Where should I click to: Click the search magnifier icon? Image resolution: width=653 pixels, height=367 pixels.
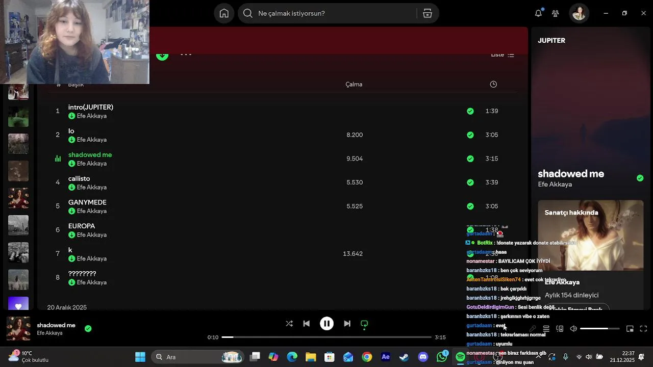point(248,13)
